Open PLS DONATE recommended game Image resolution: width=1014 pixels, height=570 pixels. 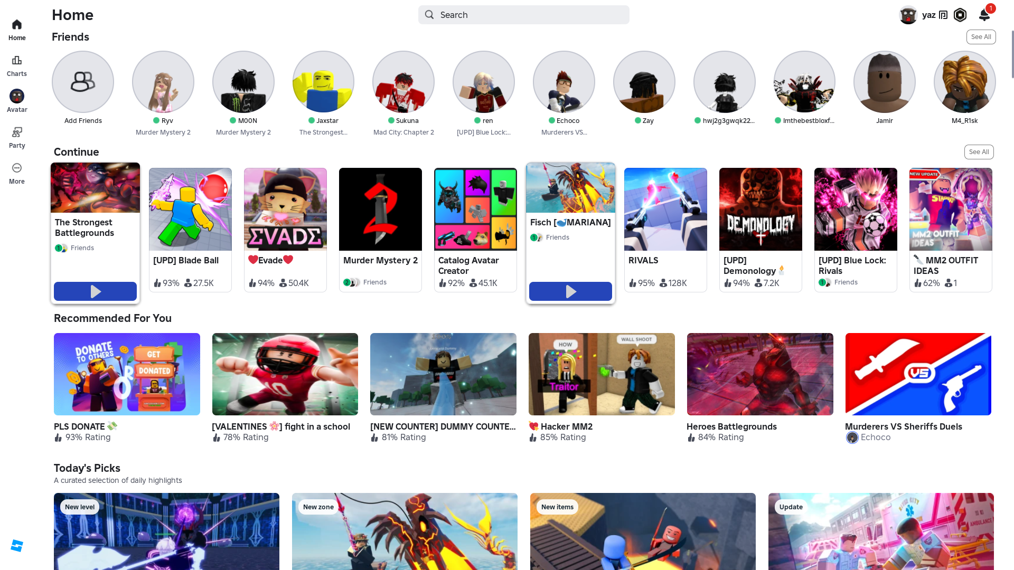click(127, 374)
